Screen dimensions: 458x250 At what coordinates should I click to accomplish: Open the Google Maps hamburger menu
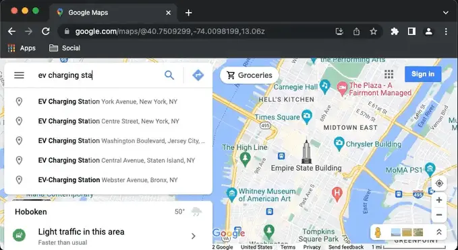point(19,75)
